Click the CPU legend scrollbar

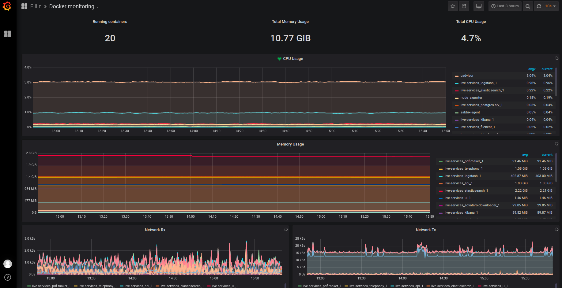point(556,83)
